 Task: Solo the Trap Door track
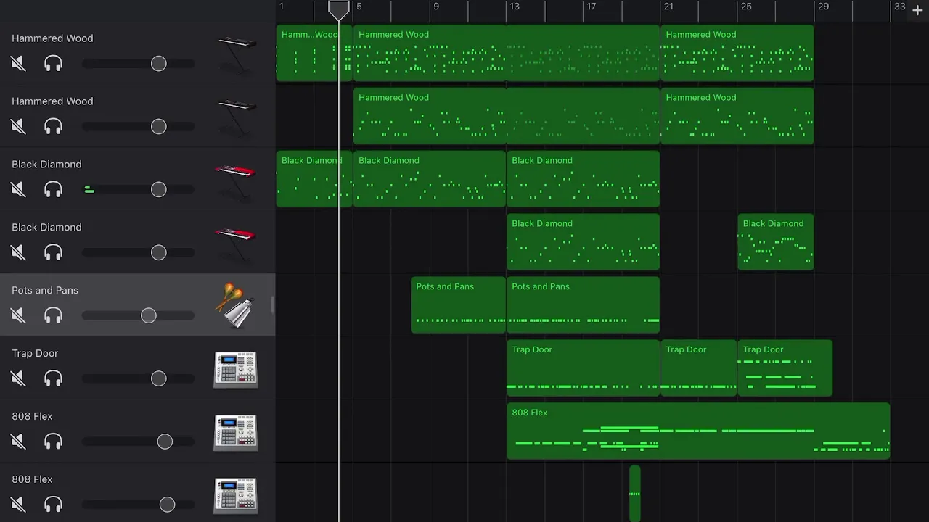[x=53, y=378]
